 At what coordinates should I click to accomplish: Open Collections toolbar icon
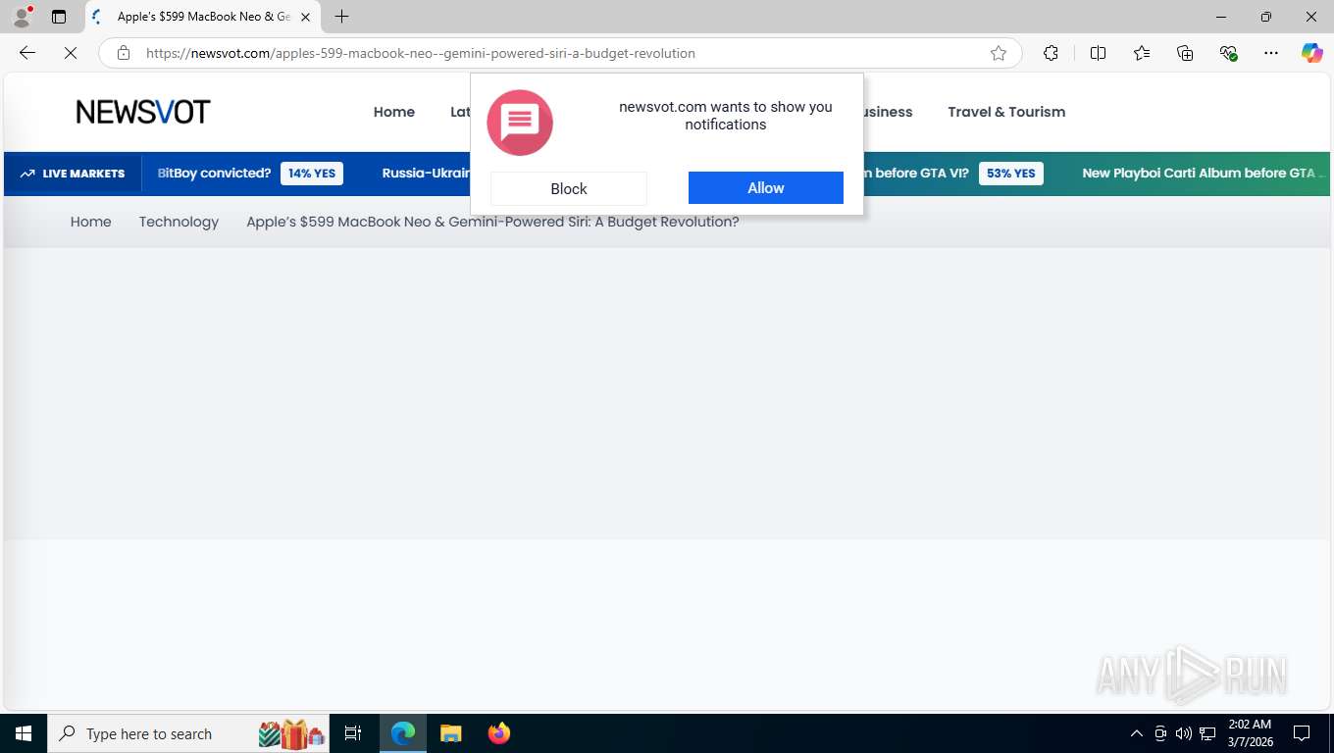pos(1185,53)
